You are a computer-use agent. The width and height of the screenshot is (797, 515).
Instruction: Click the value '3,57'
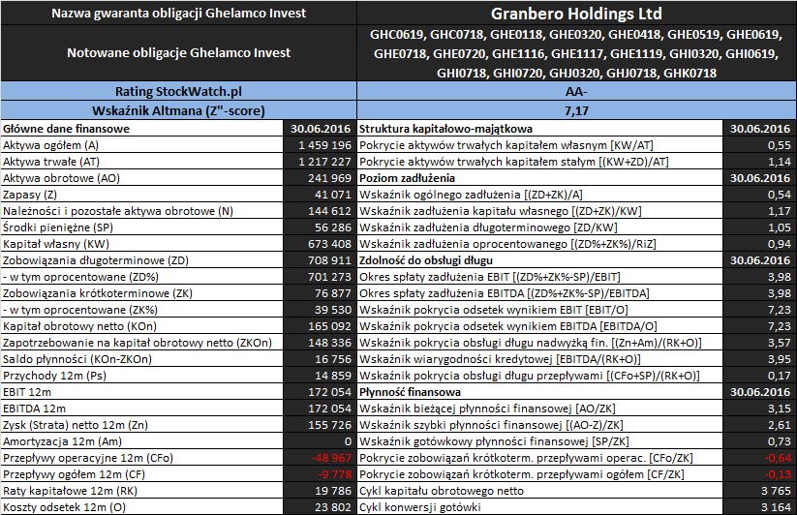point(780,343)
